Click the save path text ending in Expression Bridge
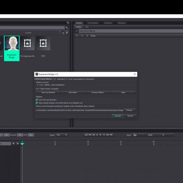The height and width of the screenshot is (183, 183). (x=80, y=110)
